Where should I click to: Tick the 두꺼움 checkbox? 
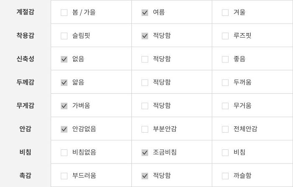click(x=225, y=82)
